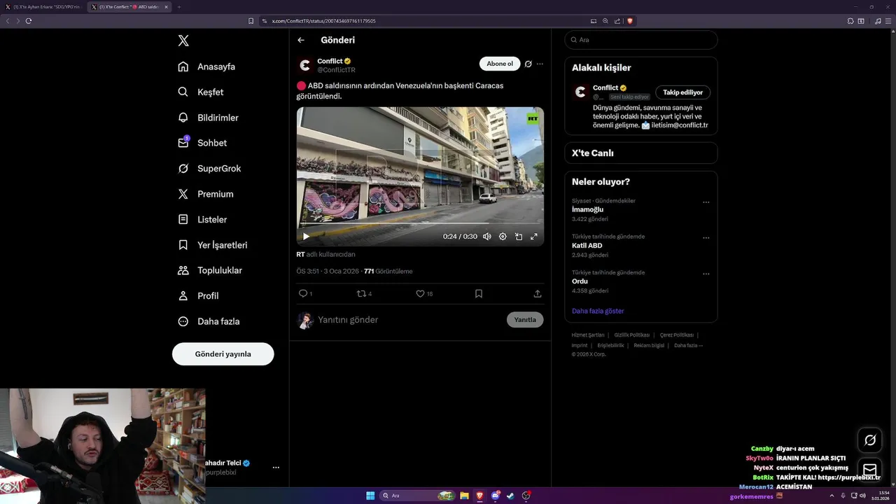Image resolution: width=896 pixels, height=504 pixels.
Task: Open account menu dots near purplebixi
Action: [276, 467]
